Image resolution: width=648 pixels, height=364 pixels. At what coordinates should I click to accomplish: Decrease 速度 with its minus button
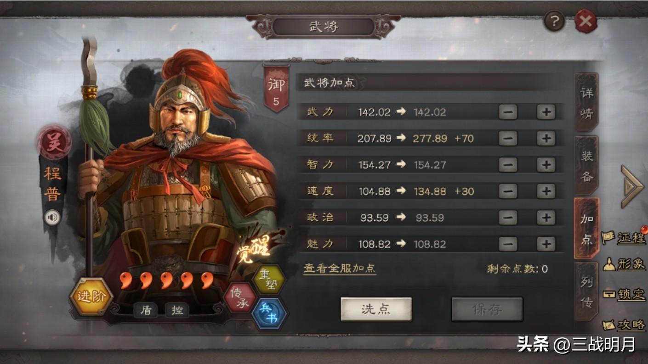pos(508,191)
